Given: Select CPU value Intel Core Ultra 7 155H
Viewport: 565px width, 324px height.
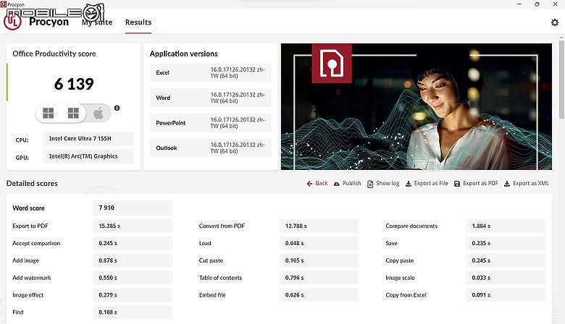Looking at the screenshot, I should tap(88, 139).
